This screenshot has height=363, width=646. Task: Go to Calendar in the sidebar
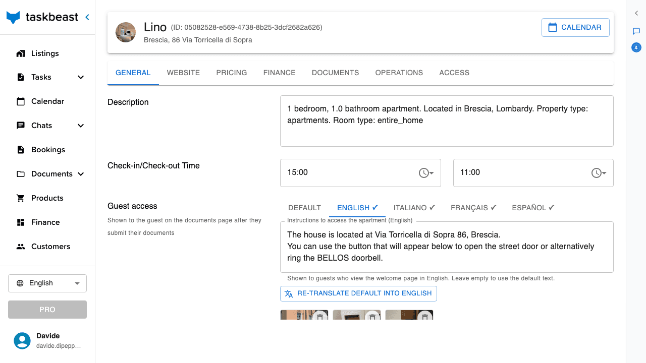pos(47,101)
